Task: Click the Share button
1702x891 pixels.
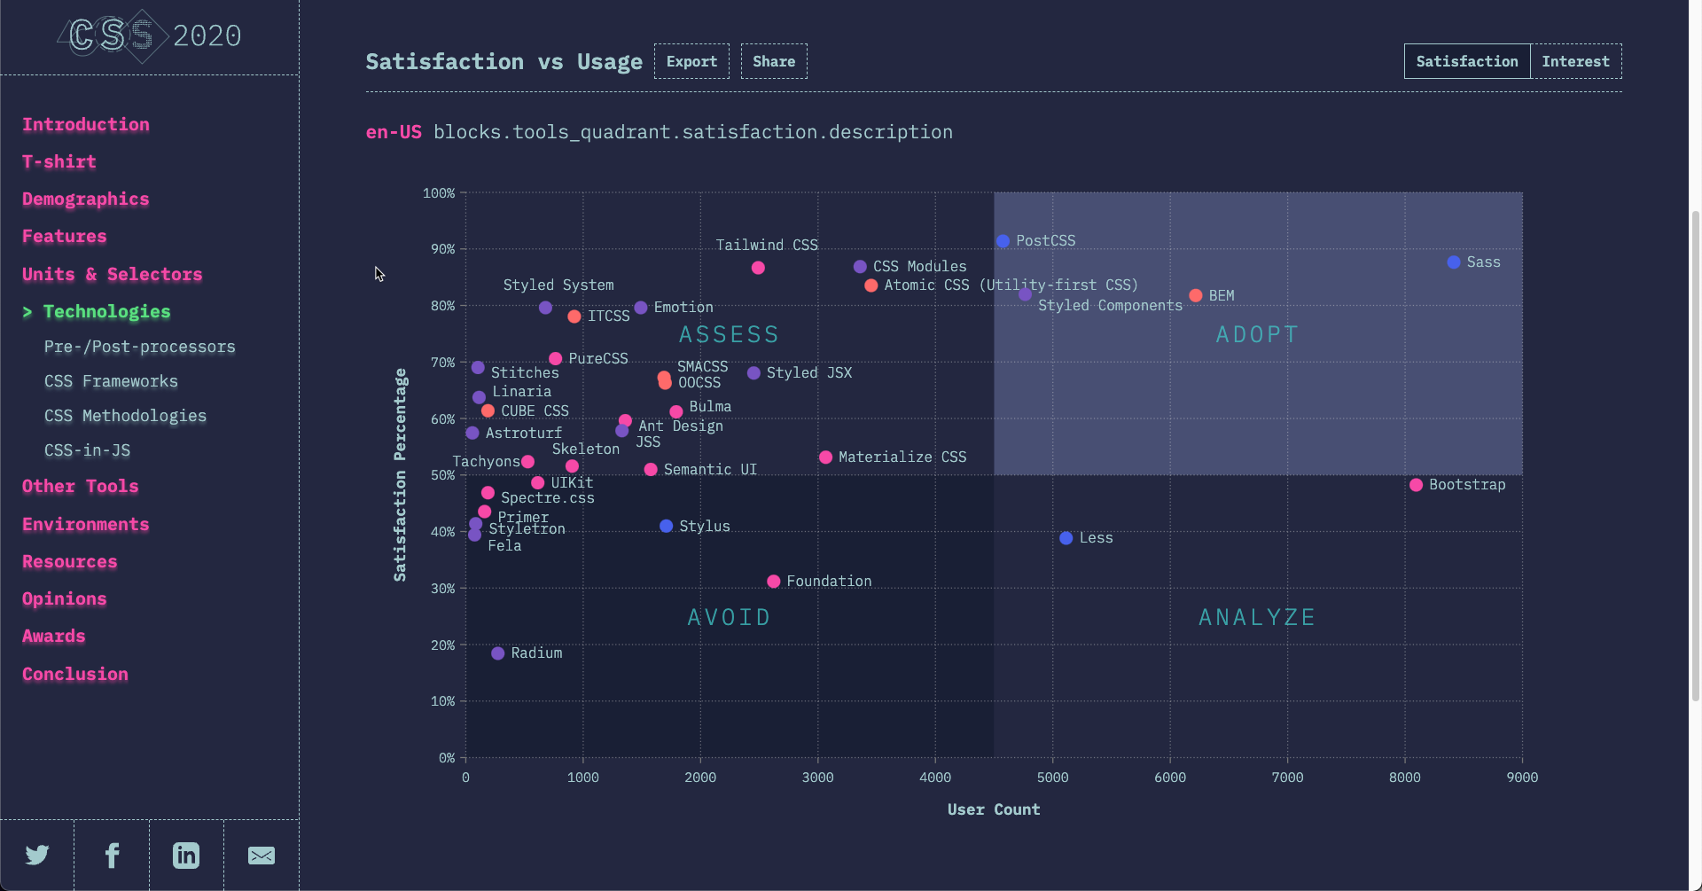Action: click(x=774, y=61)
